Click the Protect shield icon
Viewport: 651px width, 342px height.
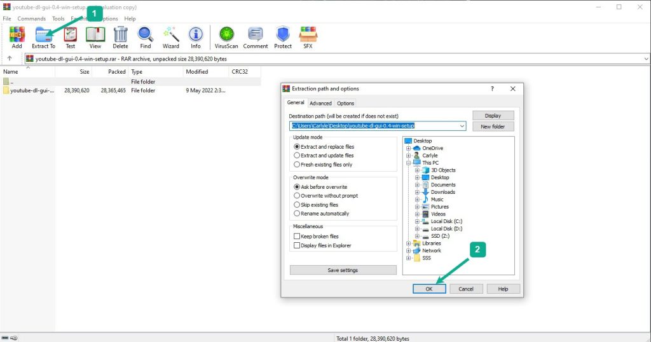[283, 38]
